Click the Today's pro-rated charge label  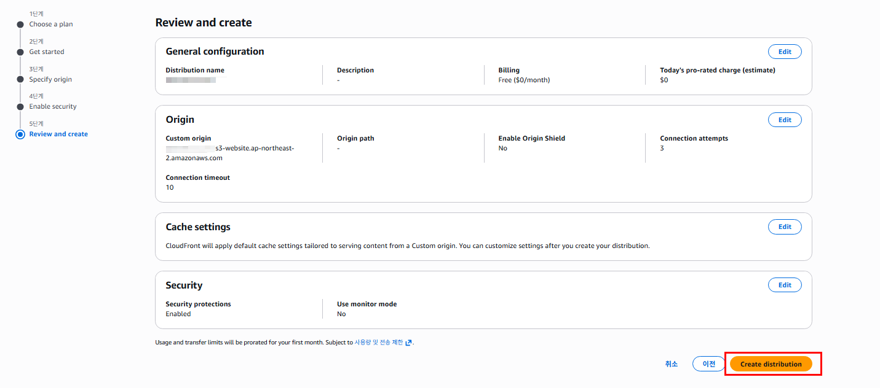point(718,71)
